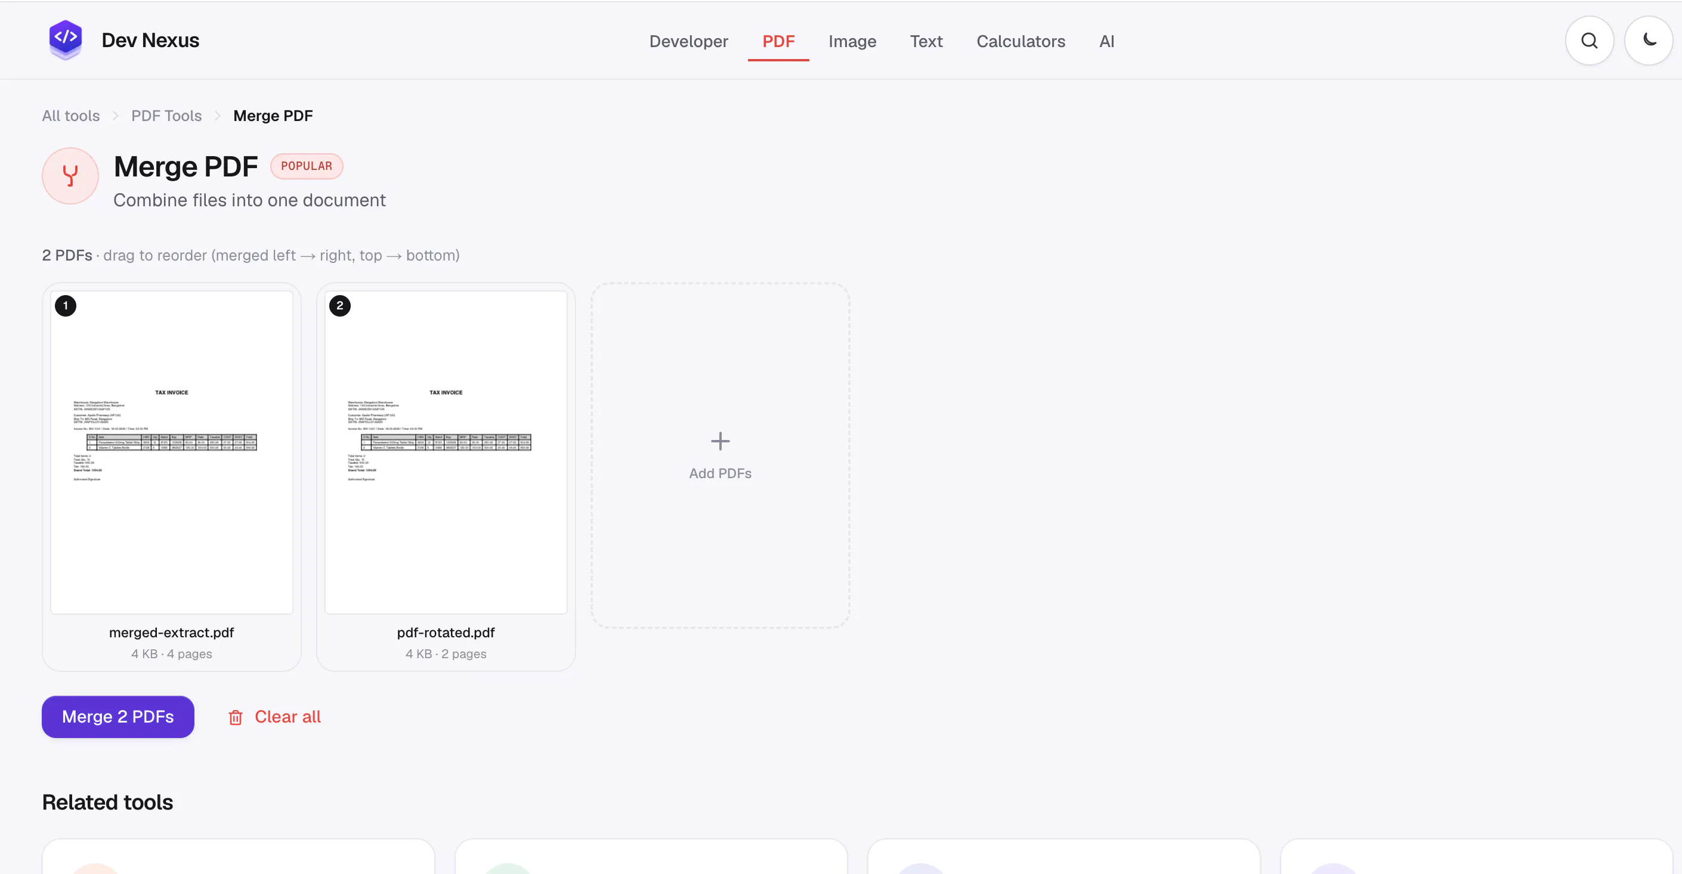Image resolution: width=1682 pixels, height=874 pixels.
Task: Click the Dev Nexus brand name
Action: click(x=150, y=41)
